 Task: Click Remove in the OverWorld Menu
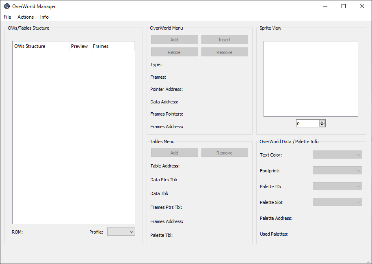point(225,52)
